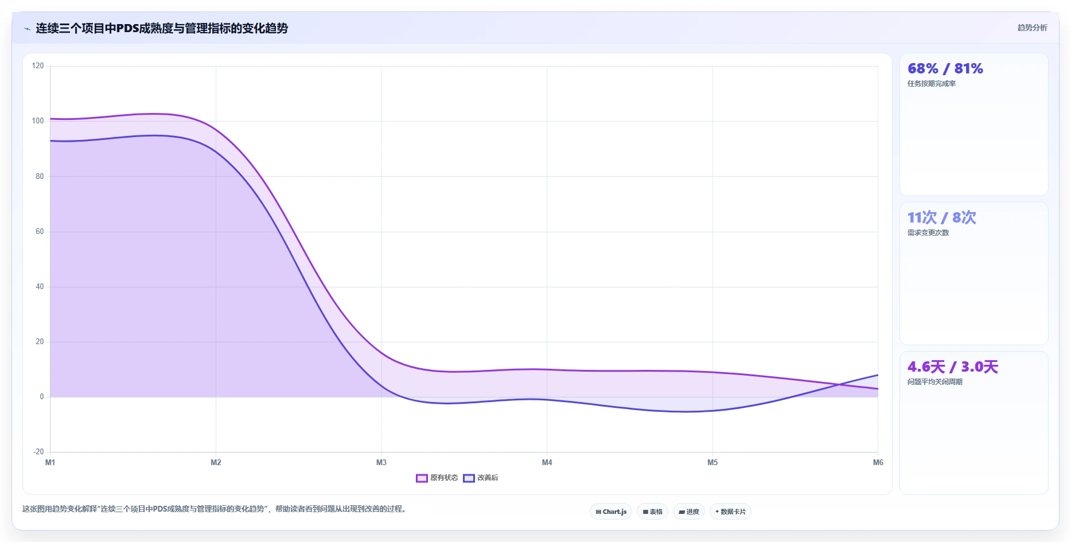Viewport: 1071px width, 542px height.
Task: Open the 需求变更次数 11次 / 8次 card
Action: [973, 273]
